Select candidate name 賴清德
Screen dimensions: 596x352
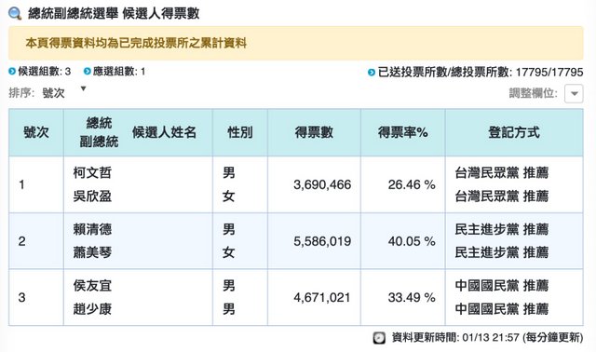pos(92,229)
